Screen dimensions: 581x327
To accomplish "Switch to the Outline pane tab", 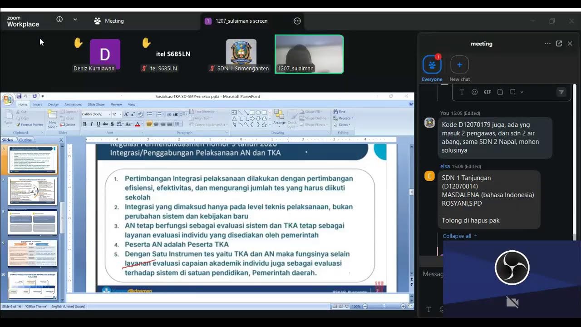I will pyautogui.click(x=25, y=140).
